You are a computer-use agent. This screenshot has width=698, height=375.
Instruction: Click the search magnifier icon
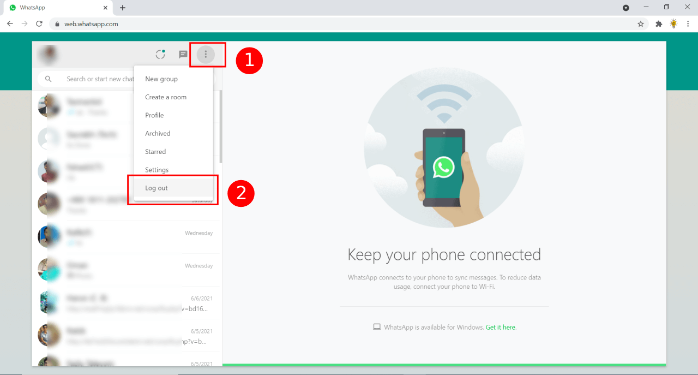click(x=49, y=79)
